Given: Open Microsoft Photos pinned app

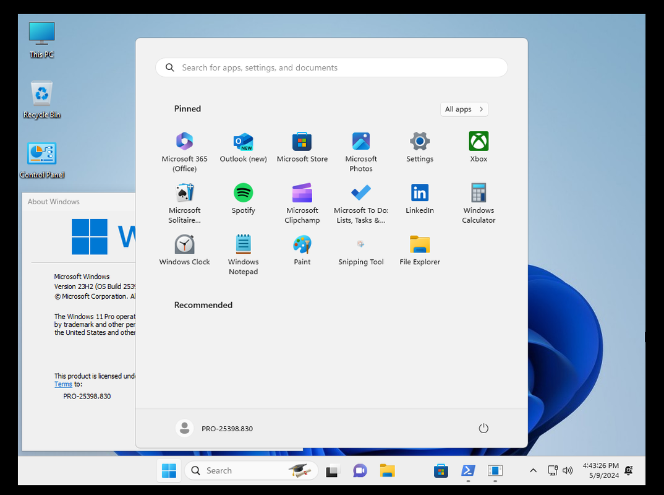Looking at the screenshot, I should 361,152.
